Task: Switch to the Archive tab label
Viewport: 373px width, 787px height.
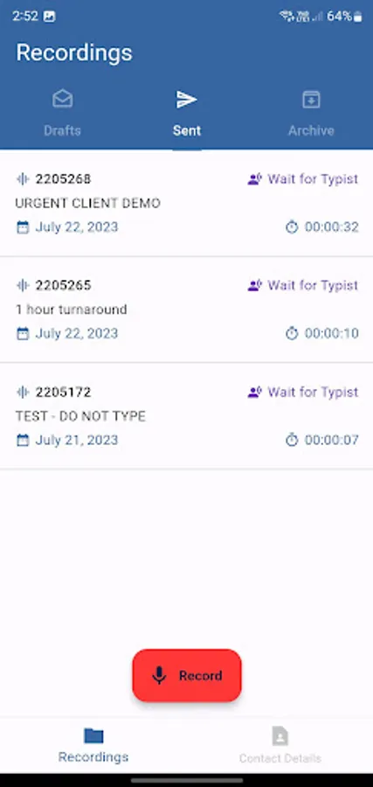Action: 311,130
